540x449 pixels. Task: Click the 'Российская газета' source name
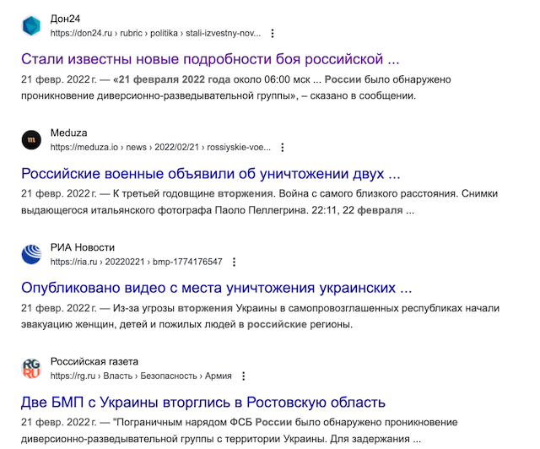(94, 361)
